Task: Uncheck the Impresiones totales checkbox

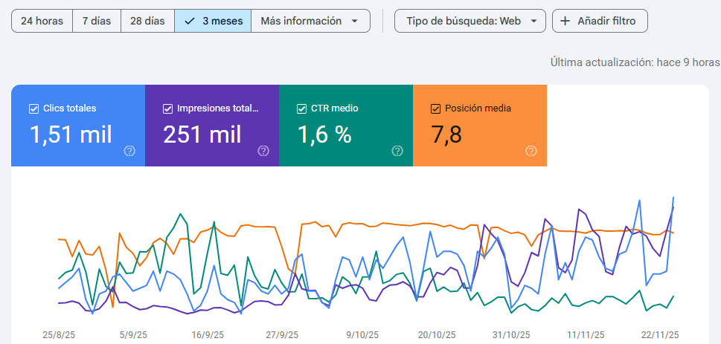Action: pos(167,108)
